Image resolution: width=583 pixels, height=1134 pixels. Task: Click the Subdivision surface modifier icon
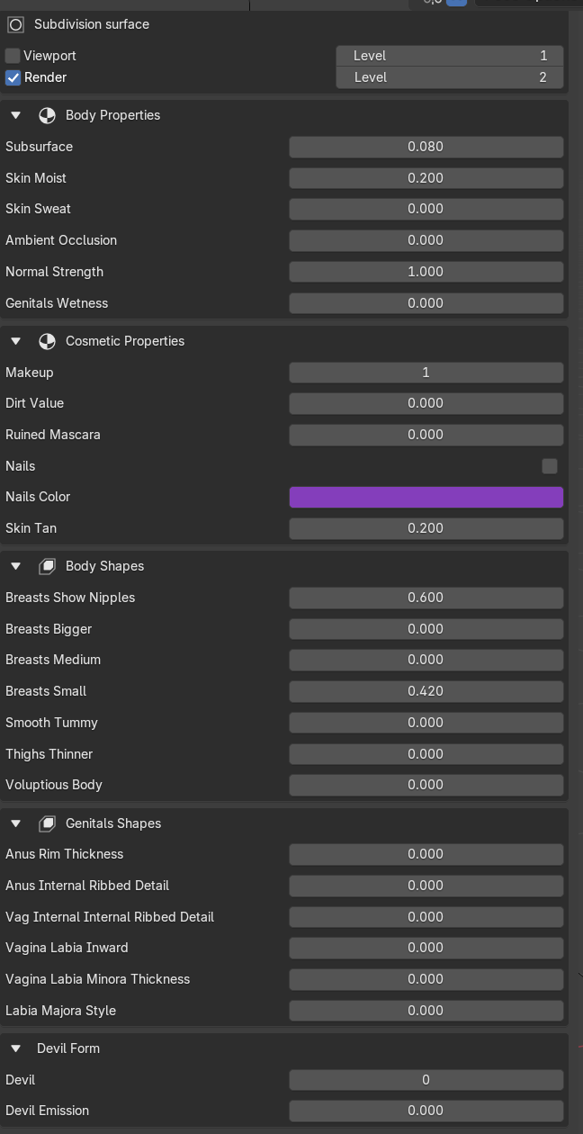click(15, 24)
